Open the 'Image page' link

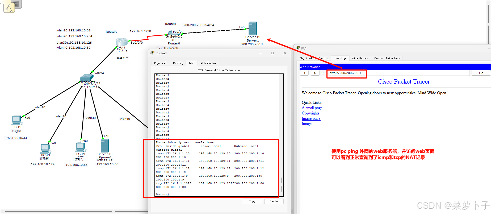click(x=311, y=118)
